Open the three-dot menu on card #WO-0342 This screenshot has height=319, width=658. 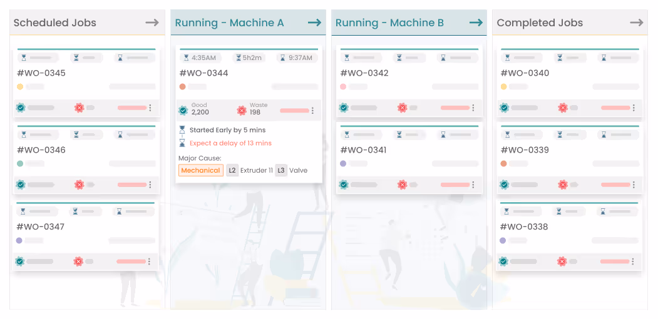(x=473, y=108)
